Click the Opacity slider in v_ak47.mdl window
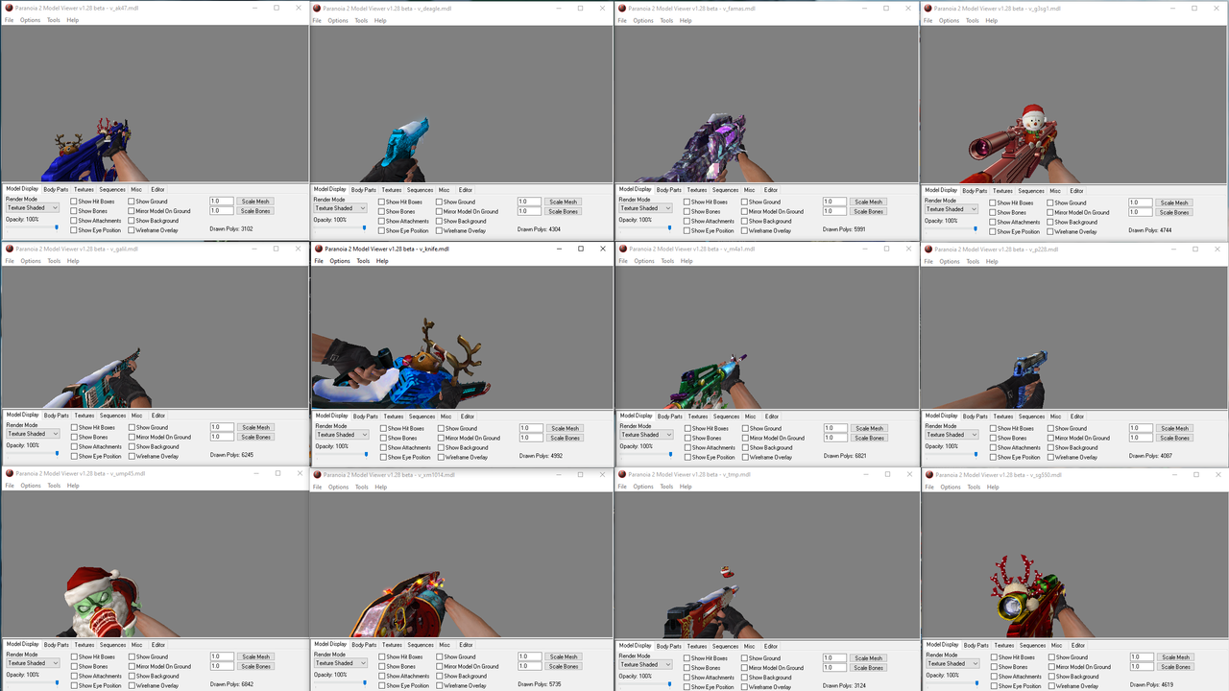The height and width of the screenshot is (691, 1229). [32, 227]
